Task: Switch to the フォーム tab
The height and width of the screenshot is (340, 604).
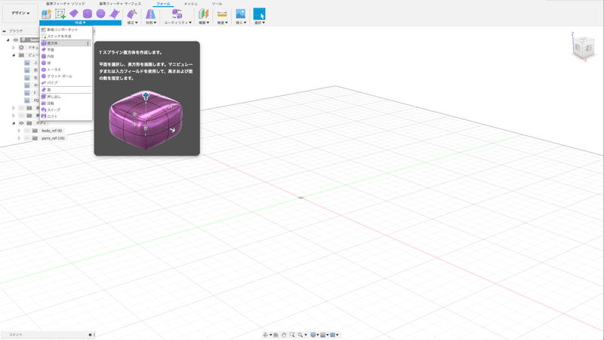Action: 163,4
